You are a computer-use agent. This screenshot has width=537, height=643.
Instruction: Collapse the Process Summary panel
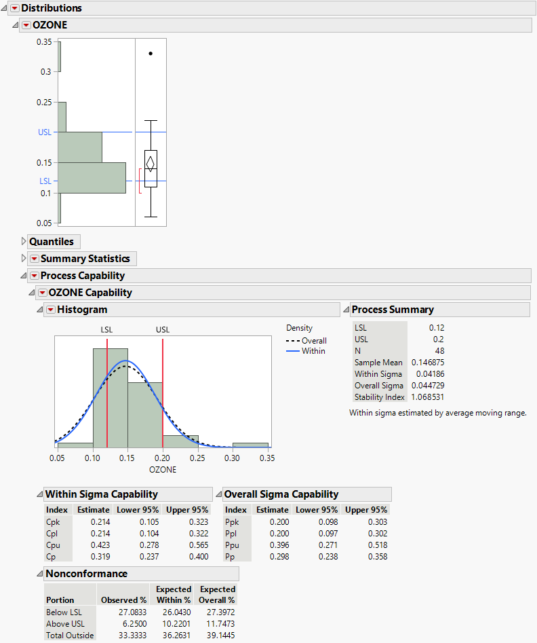(348, 309)
